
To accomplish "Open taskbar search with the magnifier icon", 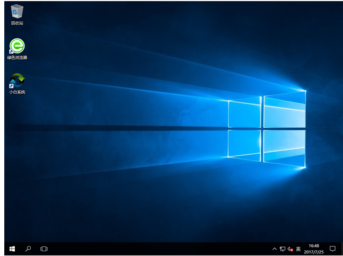I will [28, 248].
